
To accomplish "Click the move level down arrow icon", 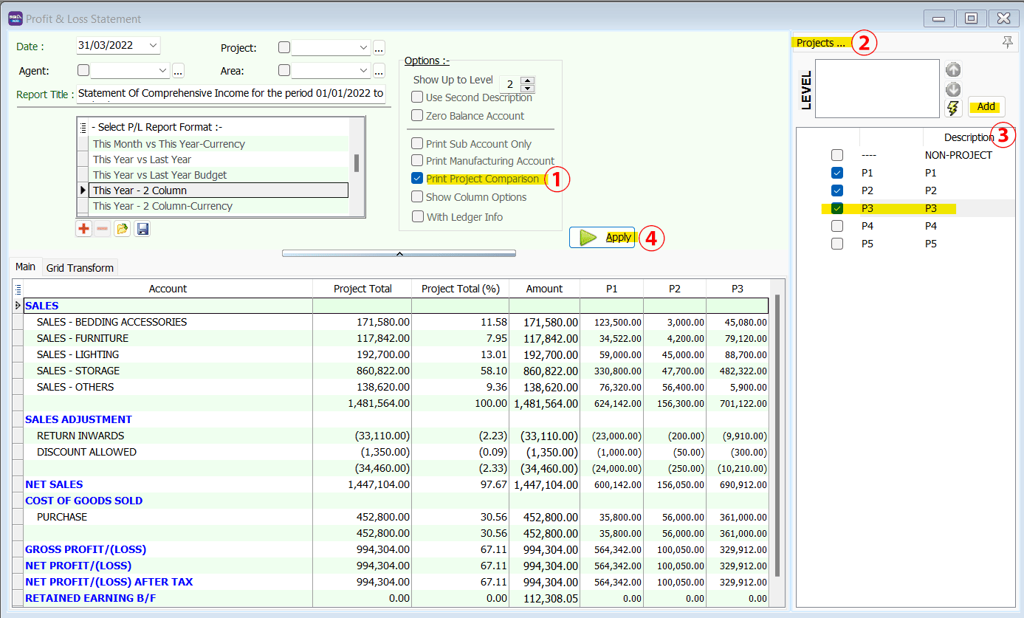I will point(953,89).
